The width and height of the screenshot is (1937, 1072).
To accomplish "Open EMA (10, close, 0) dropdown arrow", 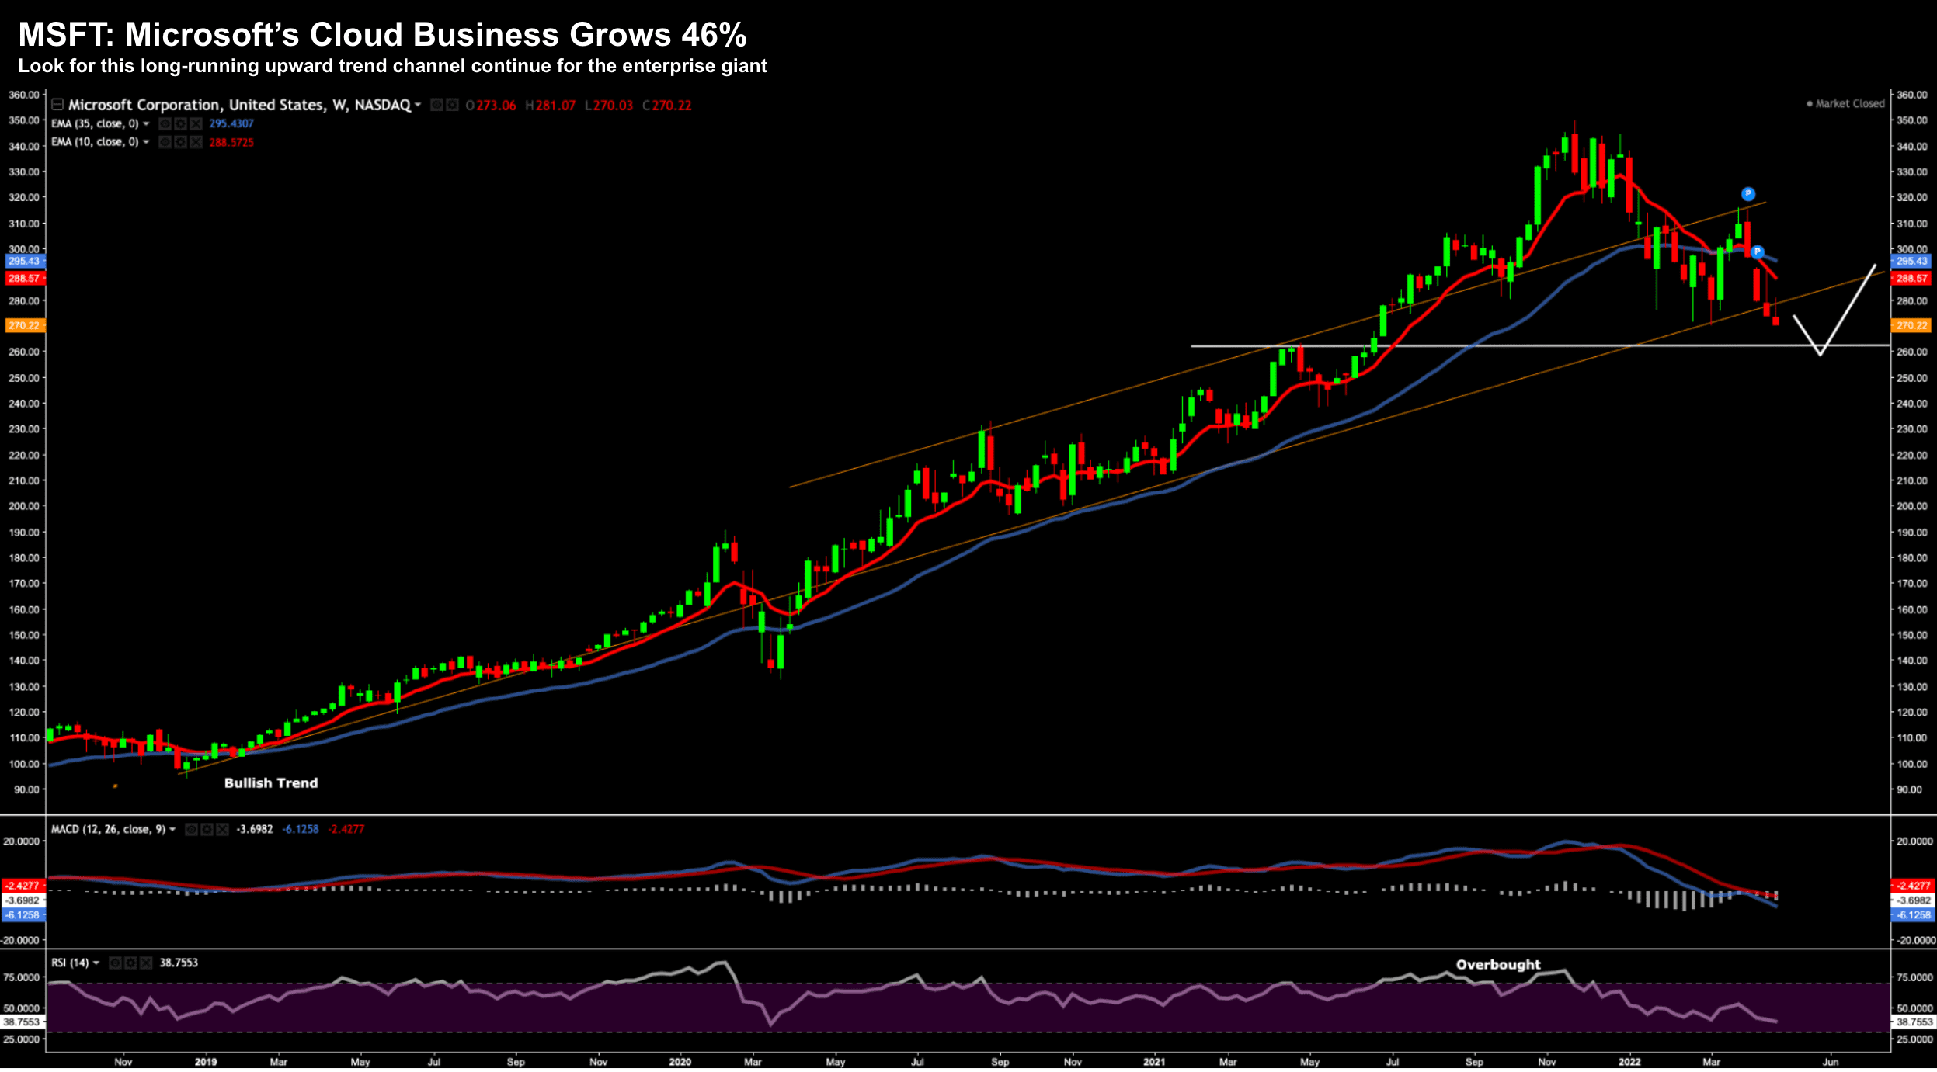I will 146,143.
